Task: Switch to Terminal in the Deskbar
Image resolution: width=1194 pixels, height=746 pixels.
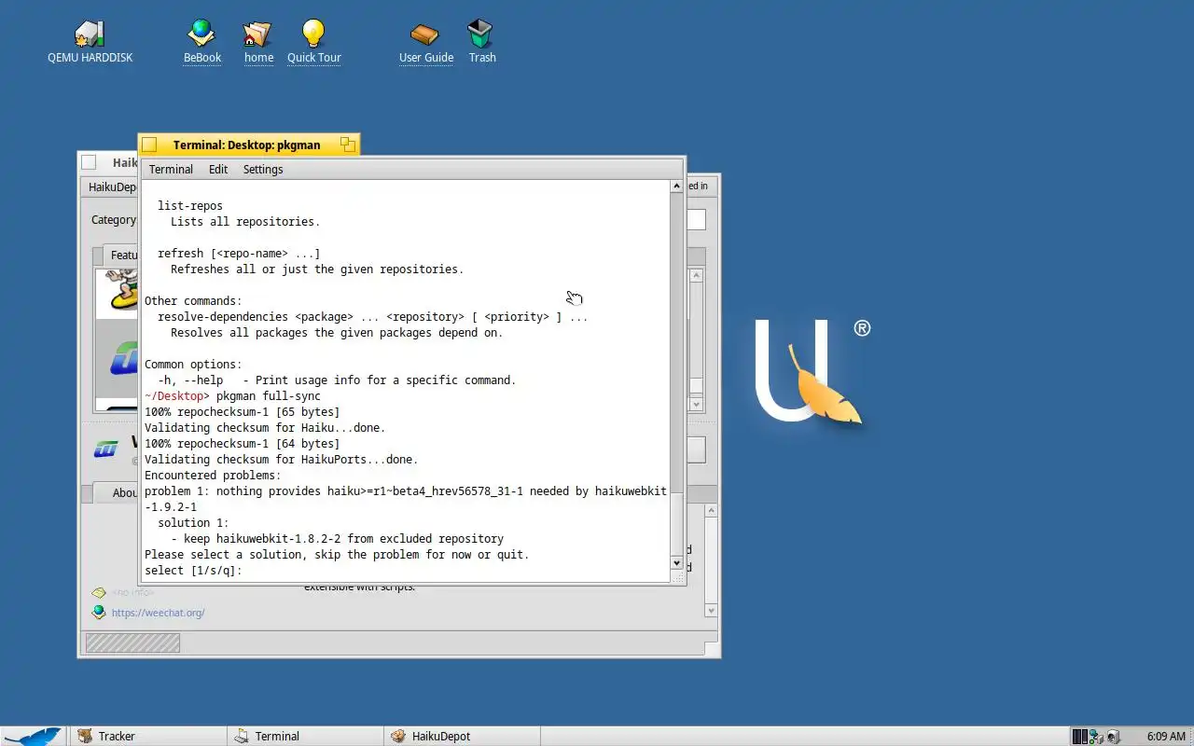Action: [305, 736]
